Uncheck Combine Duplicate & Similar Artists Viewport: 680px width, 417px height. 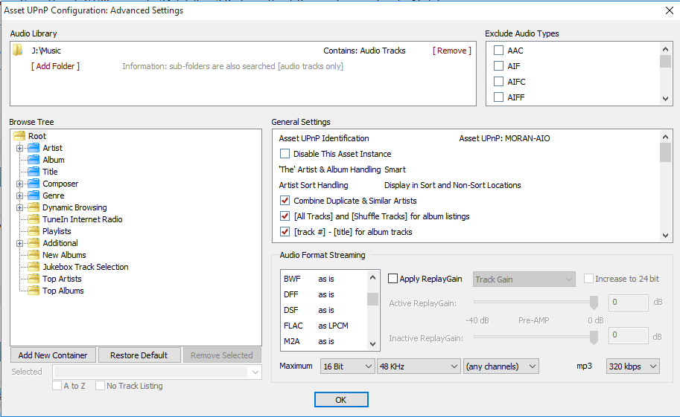[285, 201]
